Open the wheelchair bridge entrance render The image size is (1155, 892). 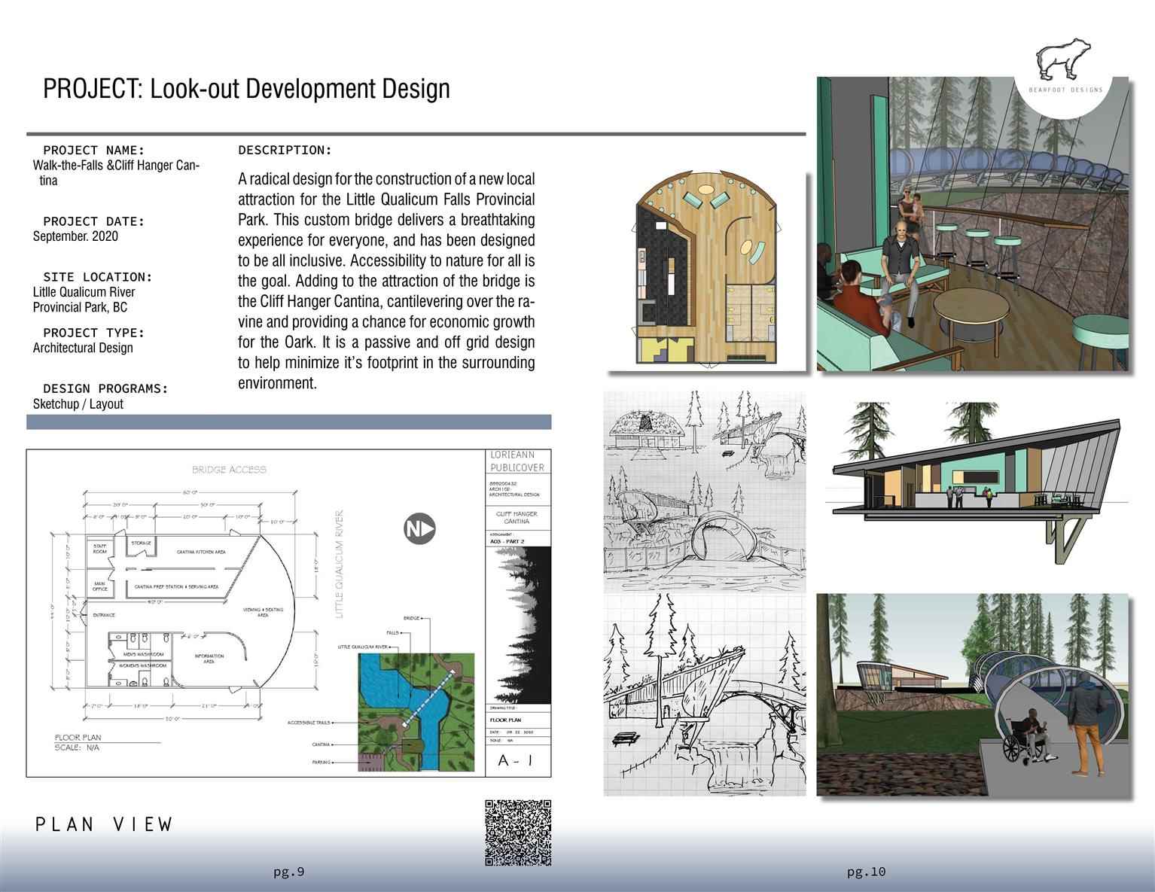(973, 694)
